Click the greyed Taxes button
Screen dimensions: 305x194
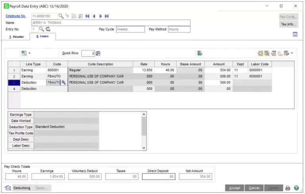click(41, 188)
